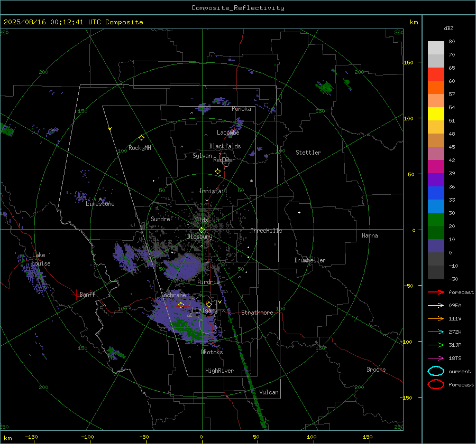Click the Vulcan city label
The image size is (476, 444).
pyautogui.click(x=269, y=392)
